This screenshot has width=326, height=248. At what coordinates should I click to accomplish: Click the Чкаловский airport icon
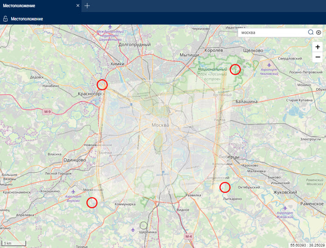(x=269, y=65)
